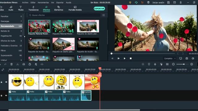This screenshot has height=111, width=198.
Task: Toggle the effects grid view icon
Action: tap(104, 15)
